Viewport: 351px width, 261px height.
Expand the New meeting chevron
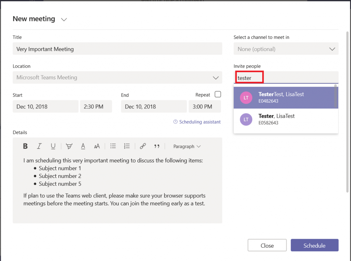64,20
